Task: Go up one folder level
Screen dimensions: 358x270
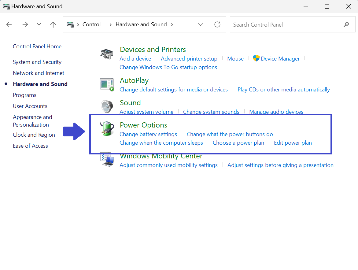Action: (53, 24)
